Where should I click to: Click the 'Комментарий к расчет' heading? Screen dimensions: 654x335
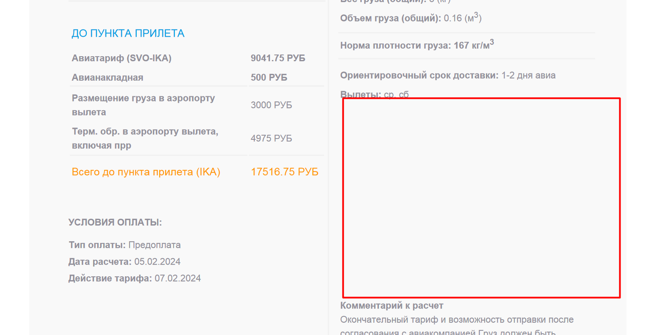[x=392, y=306]
